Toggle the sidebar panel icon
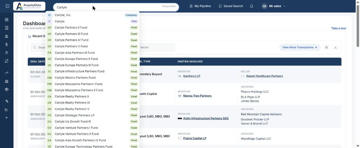Image resolution: width=360 pixels, height=148 pixels. pyautogui.click(x=7, y=6)
